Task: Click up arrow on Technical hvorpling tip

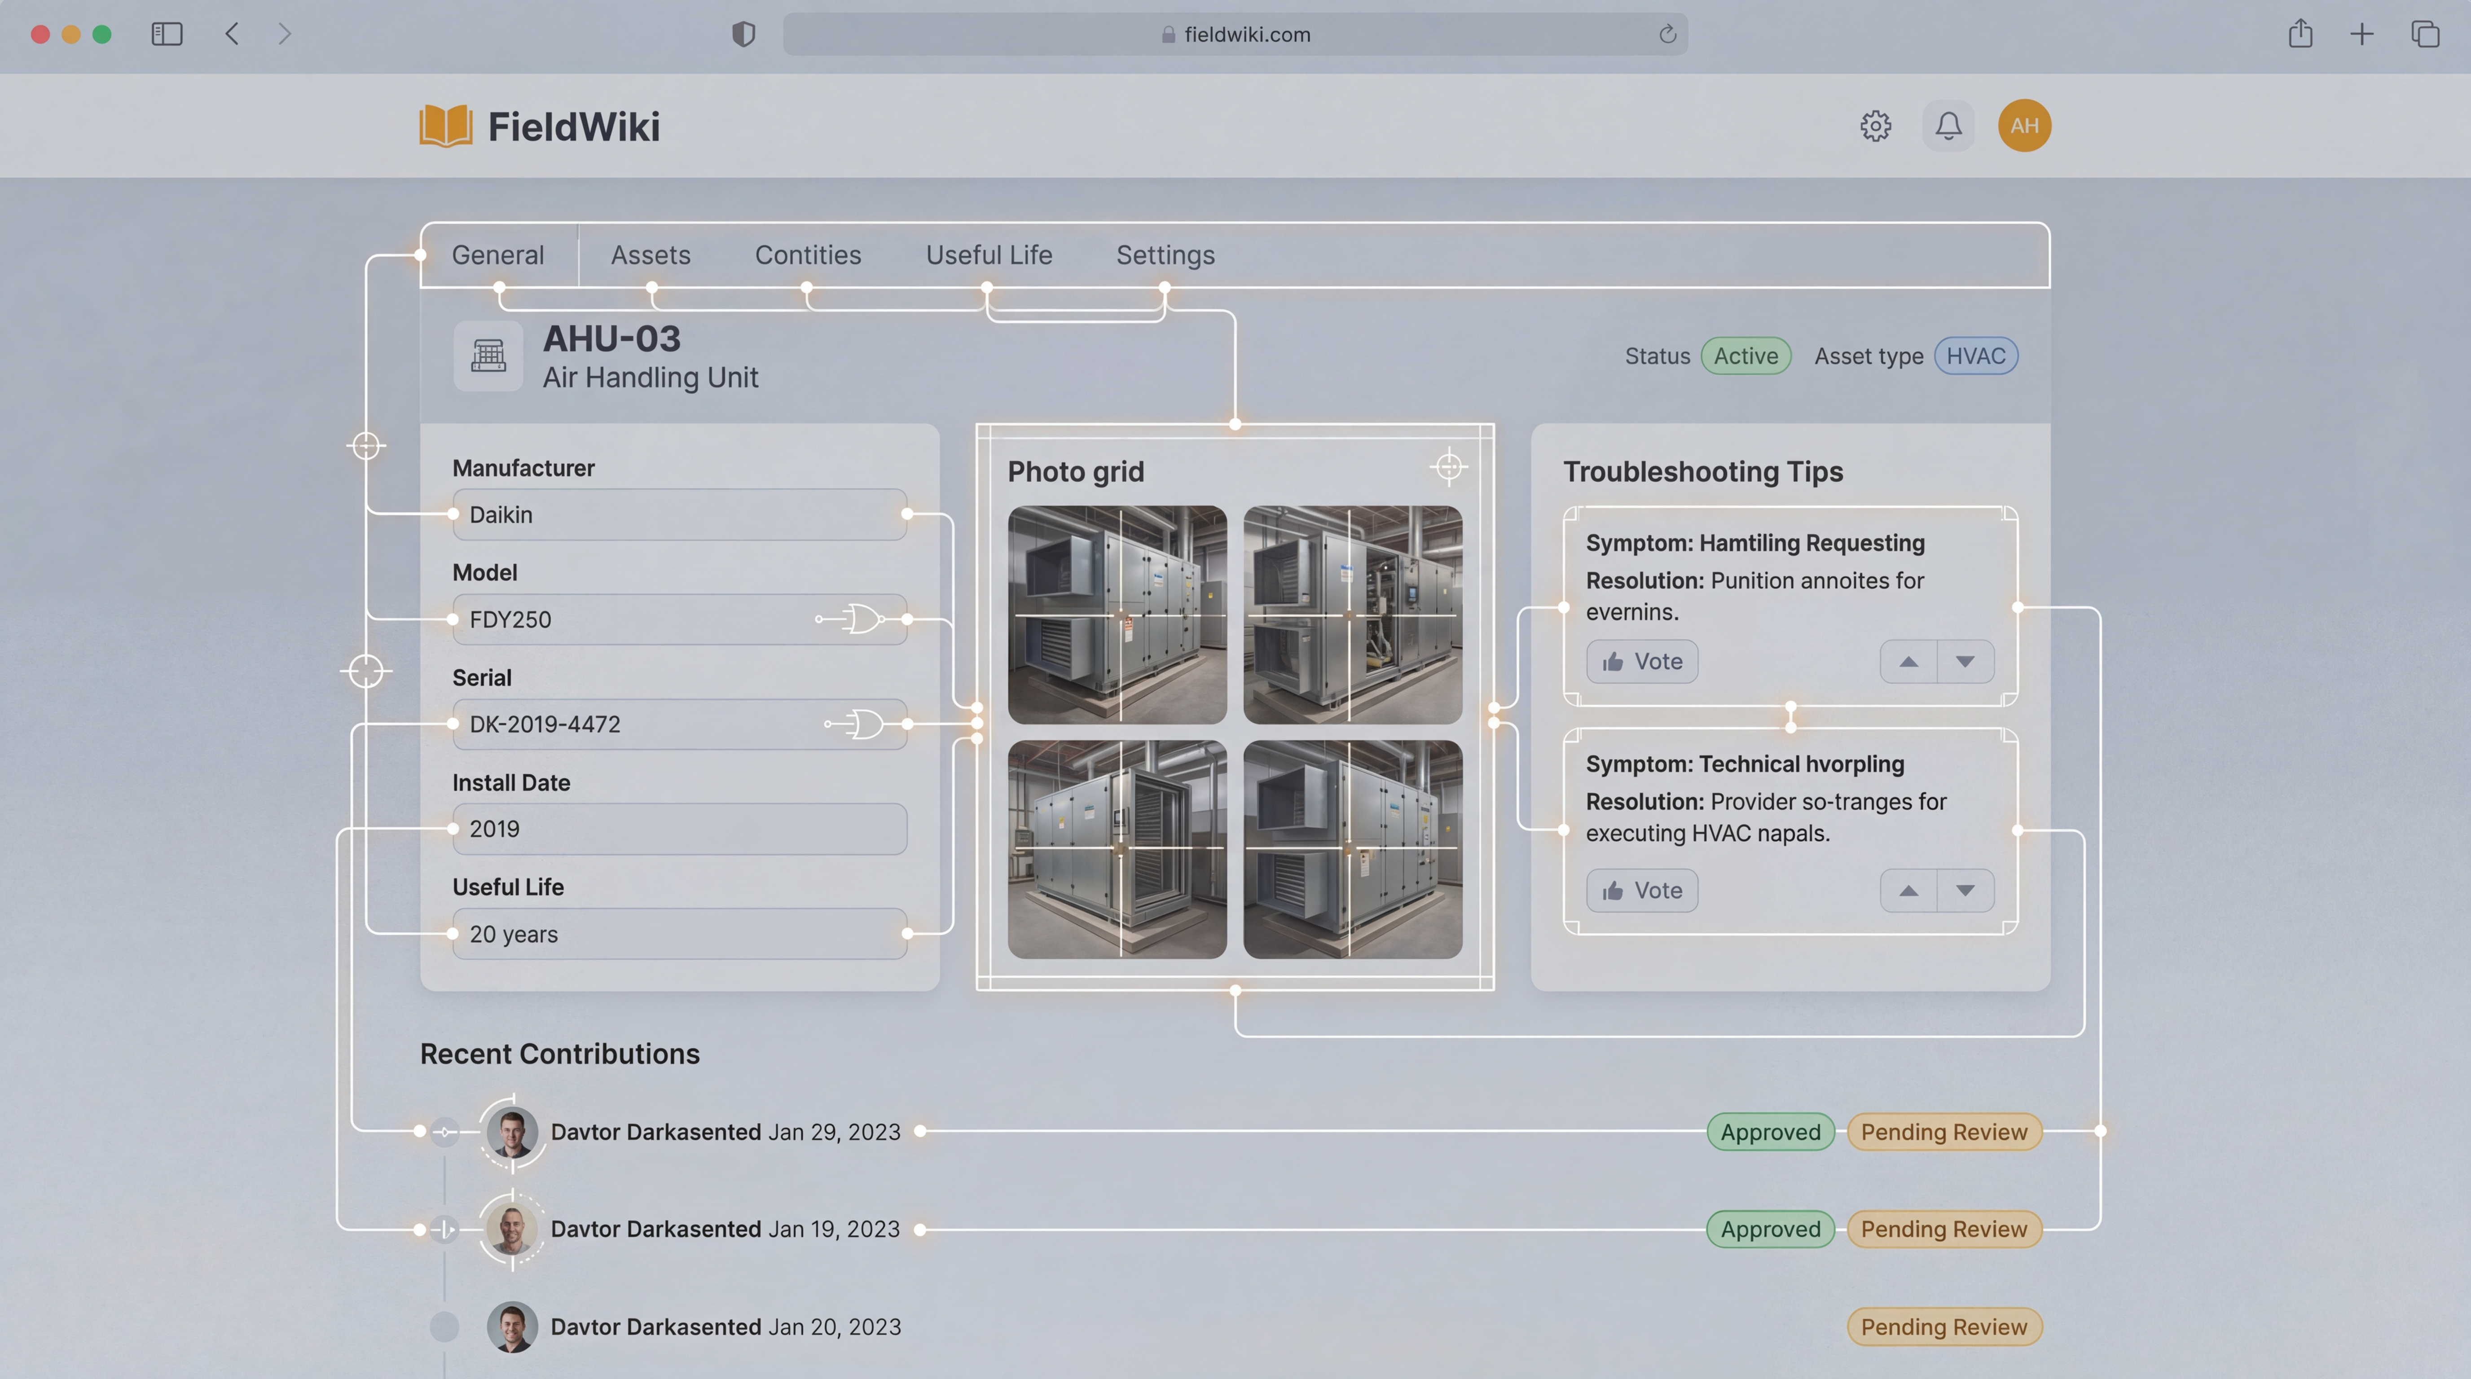Action: point(1908,891)
